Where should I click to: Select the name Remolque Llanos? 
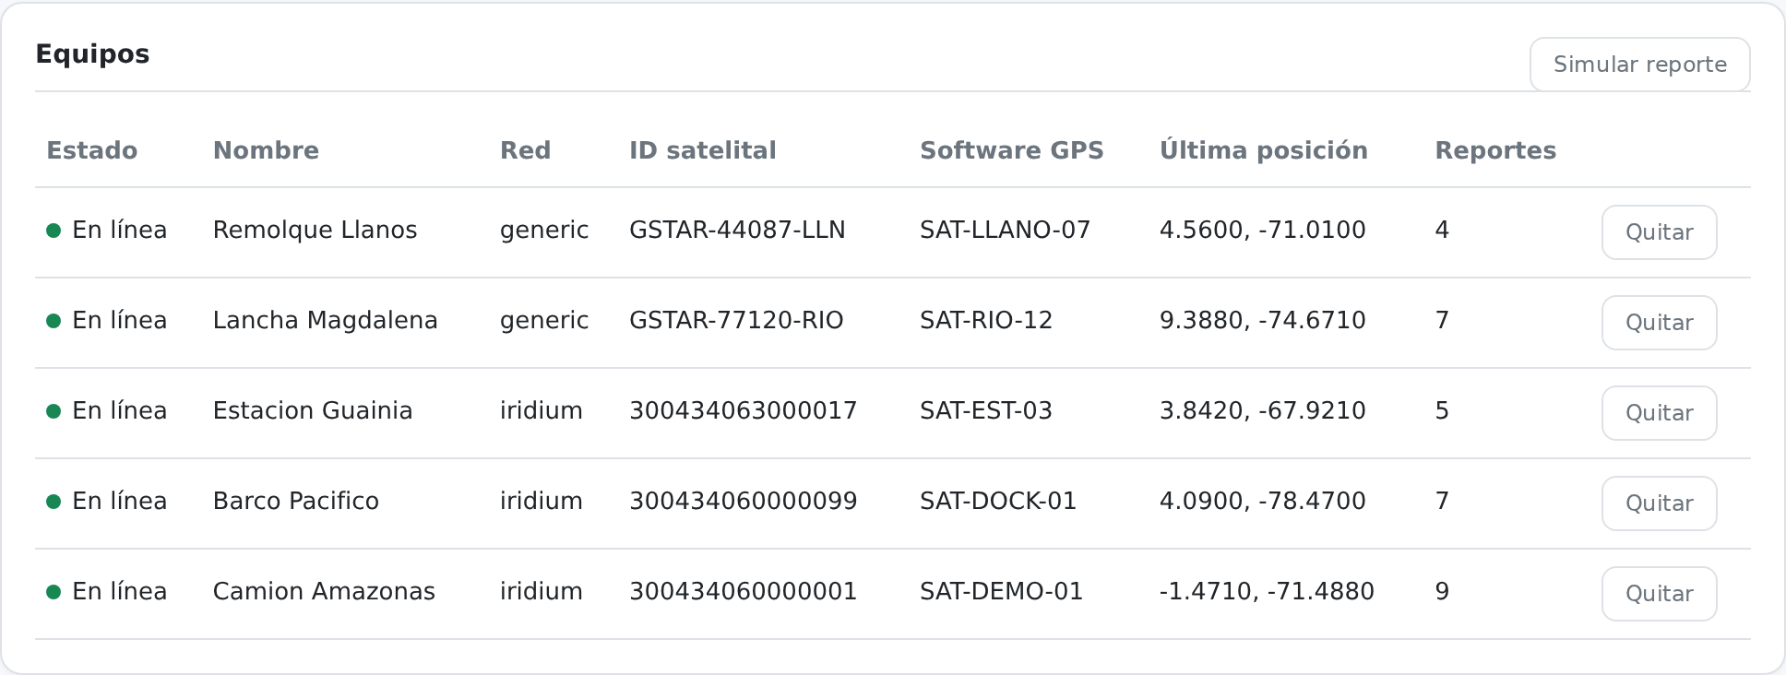315,231
